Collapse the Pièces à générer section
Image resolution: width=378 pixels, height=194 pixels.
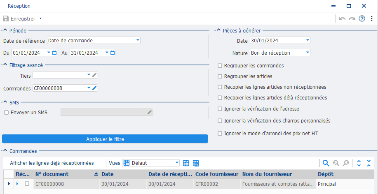point(219,30)
